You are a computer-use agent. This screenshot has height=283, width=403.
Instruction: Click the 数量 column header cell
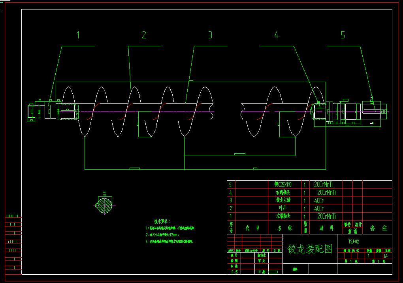tap(305, 227)
